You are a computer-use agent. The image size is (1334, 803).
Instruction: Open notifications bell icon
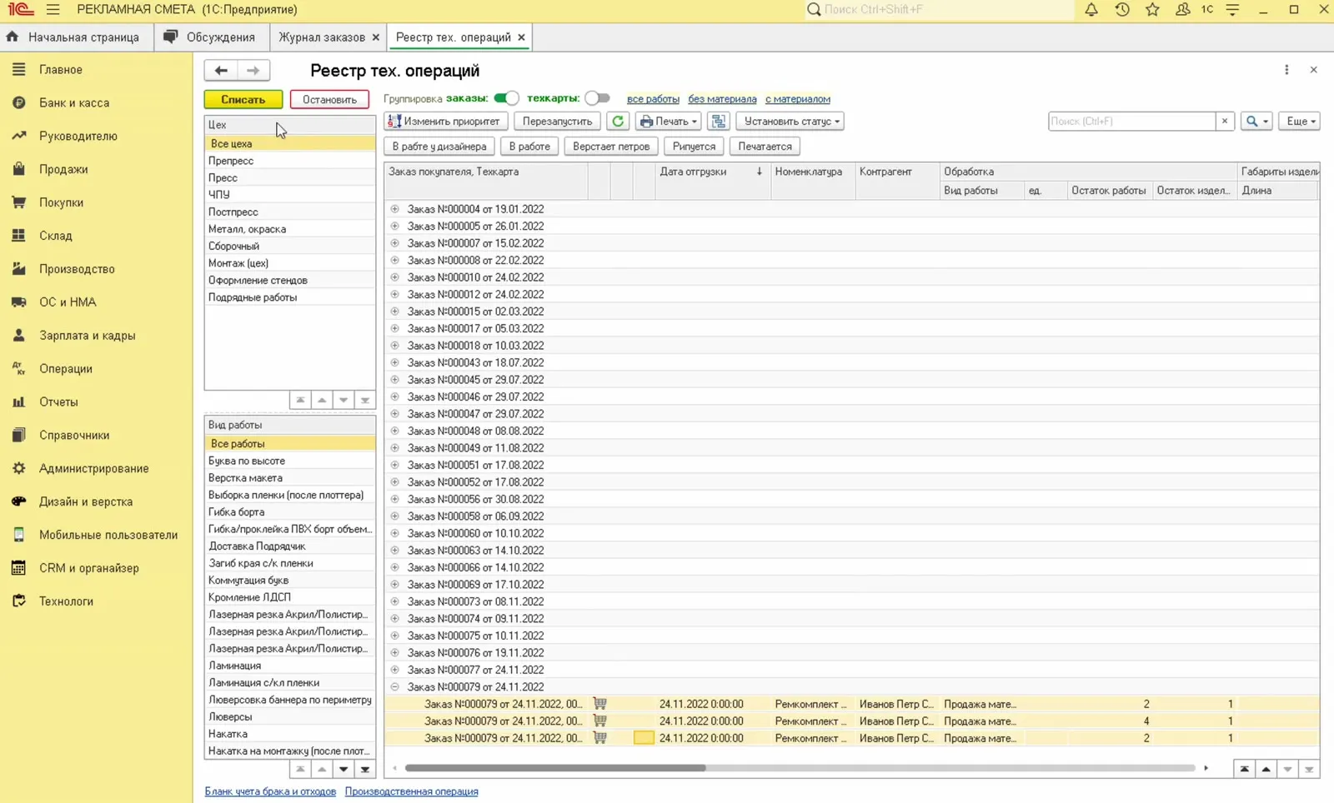point(1091,10)
